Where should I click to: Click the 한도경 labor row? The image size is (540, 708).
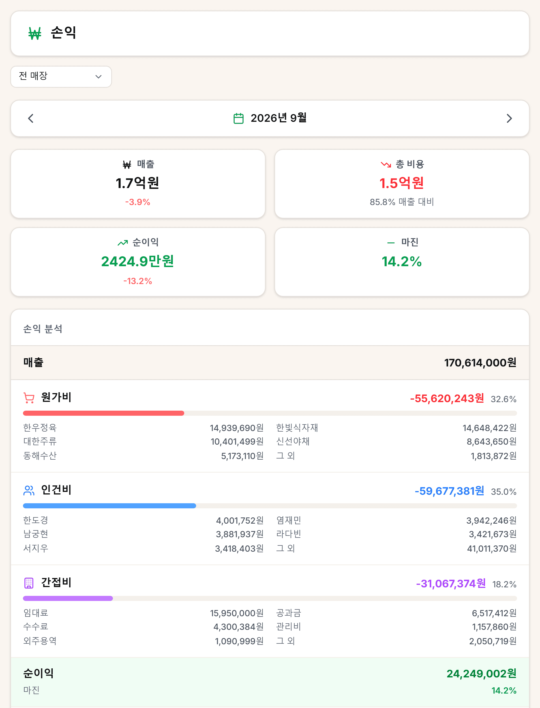coord(143,521)
